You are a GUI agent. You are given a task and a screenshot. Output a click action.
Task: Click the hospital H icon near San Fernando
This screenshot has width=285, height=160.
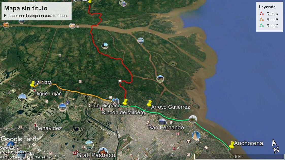(x=178, y=134)
